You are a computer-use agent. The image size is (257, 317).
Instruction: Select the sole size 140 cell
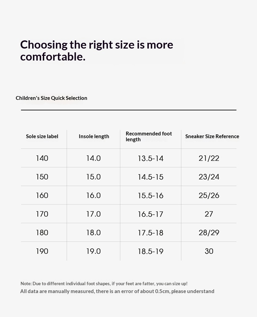pos(42,158)
